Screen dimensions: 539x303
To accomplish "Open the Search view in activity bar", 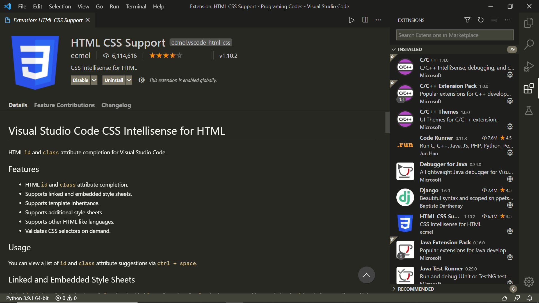I will tap(529, 44).
